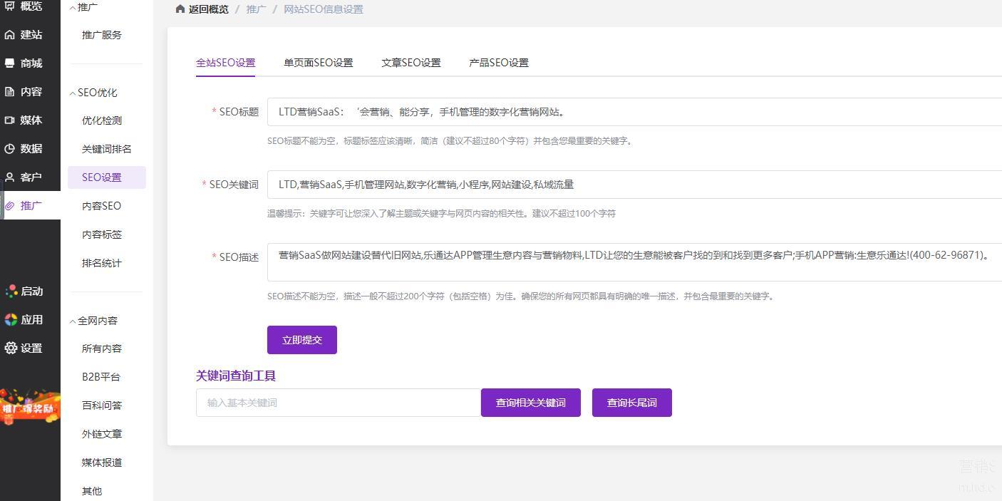This screenshot has width=1002, height=501.
Task: Click the 启动 launch icon
Action: click(x=11, y=291)
